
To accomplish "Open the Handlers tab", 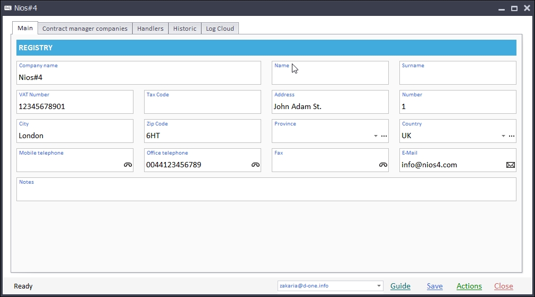I will (150, 29).
